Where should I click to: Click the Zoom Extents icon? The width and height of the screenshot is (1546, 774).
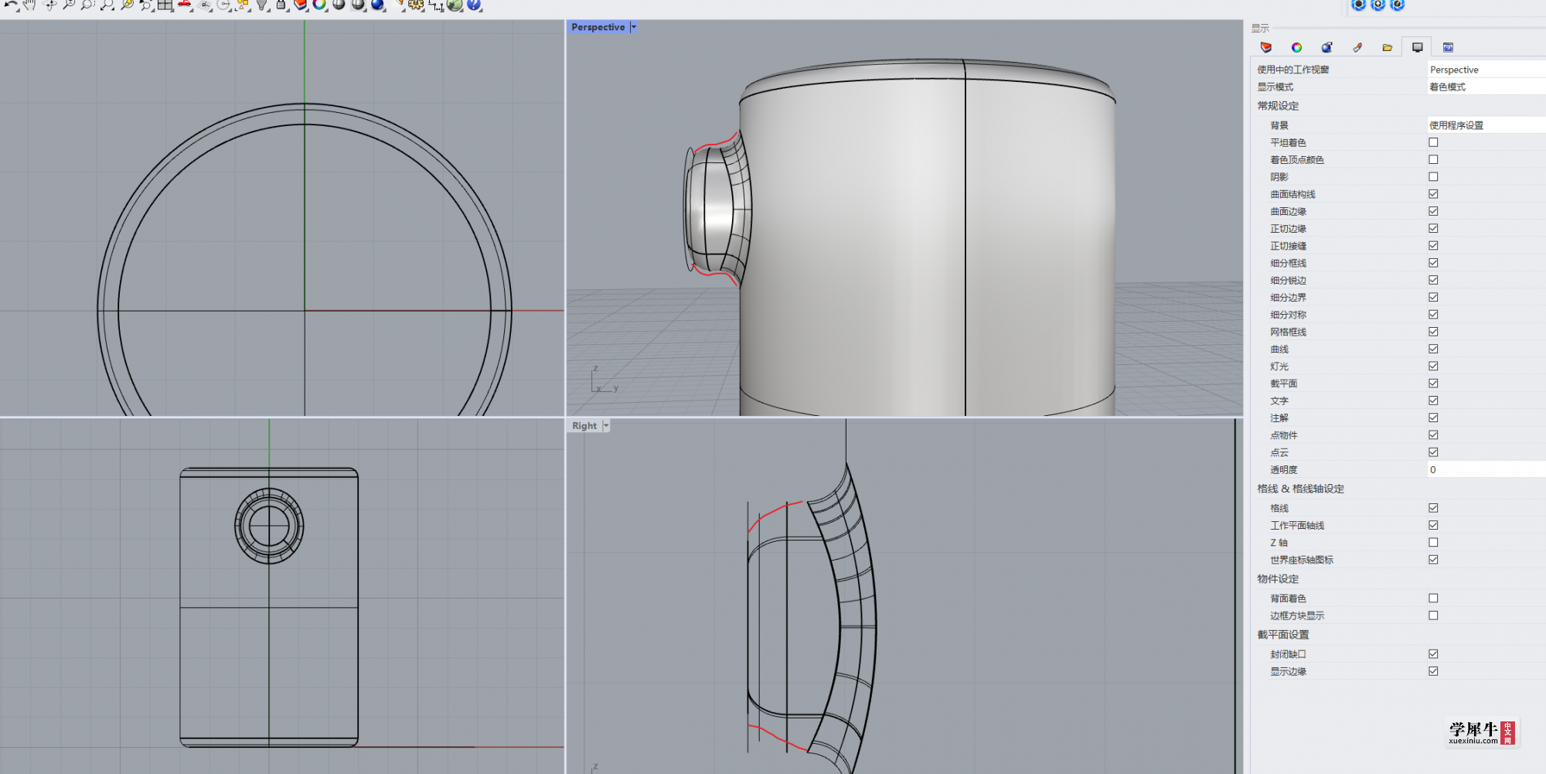[x=107, y=5]
